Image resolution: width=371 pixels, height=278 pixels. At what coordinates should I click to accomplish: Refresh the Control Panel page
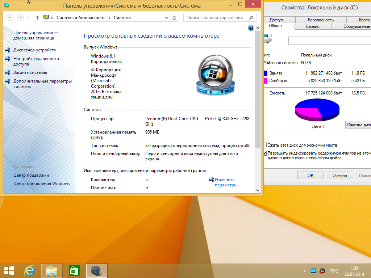click(x=174, y=18)
